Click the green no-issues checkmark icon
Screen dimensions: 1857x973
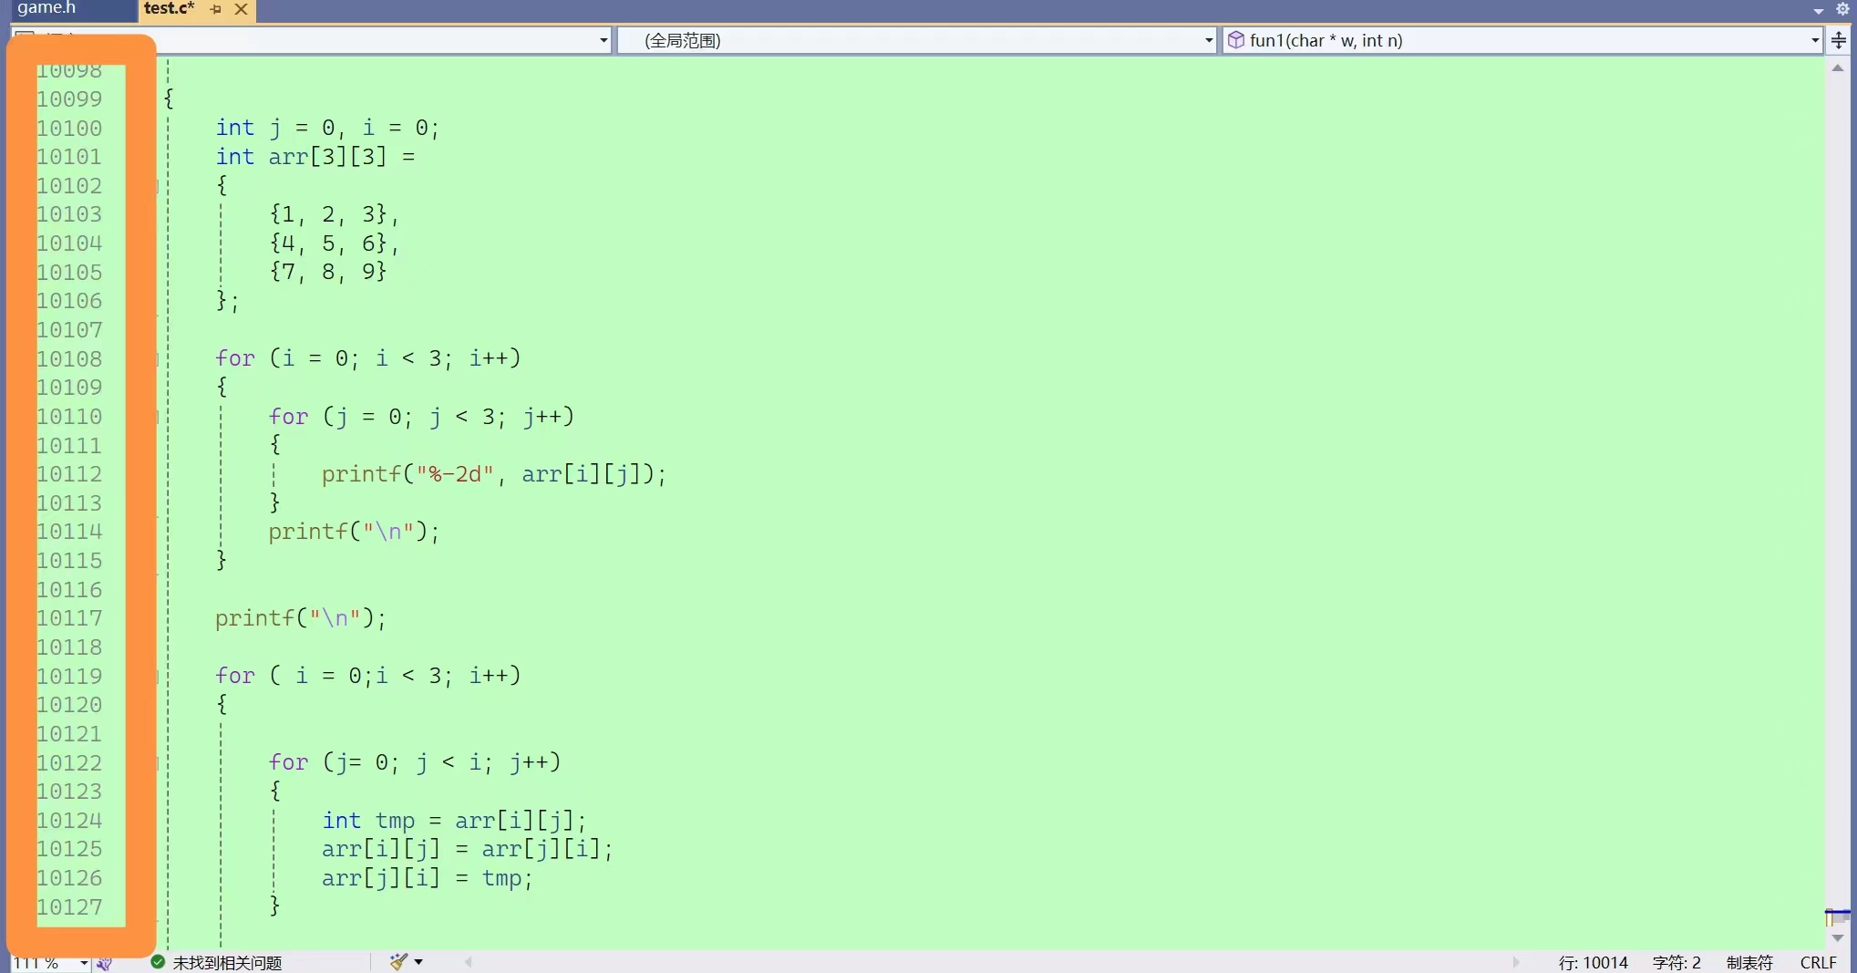tap(158, 962)
